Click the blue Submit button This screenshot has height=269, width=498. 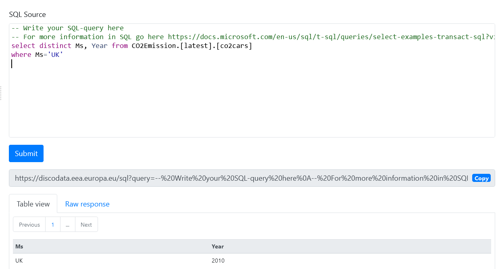click(x=26, y=154)
